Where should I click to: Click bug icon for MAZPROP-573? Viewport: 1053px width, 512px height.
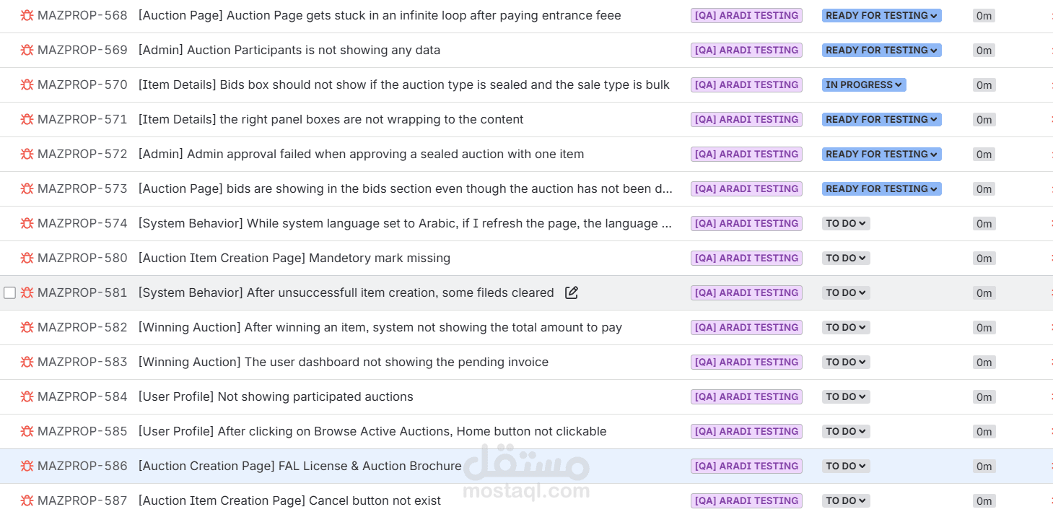point(27,188)
